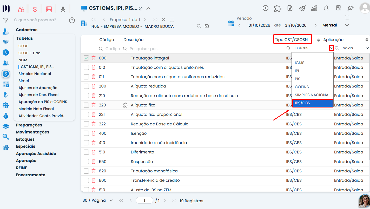370x209 pixels.
Task: Open the home icon in left sidebar
Action: pyautogui.click(x=6, y=147)
